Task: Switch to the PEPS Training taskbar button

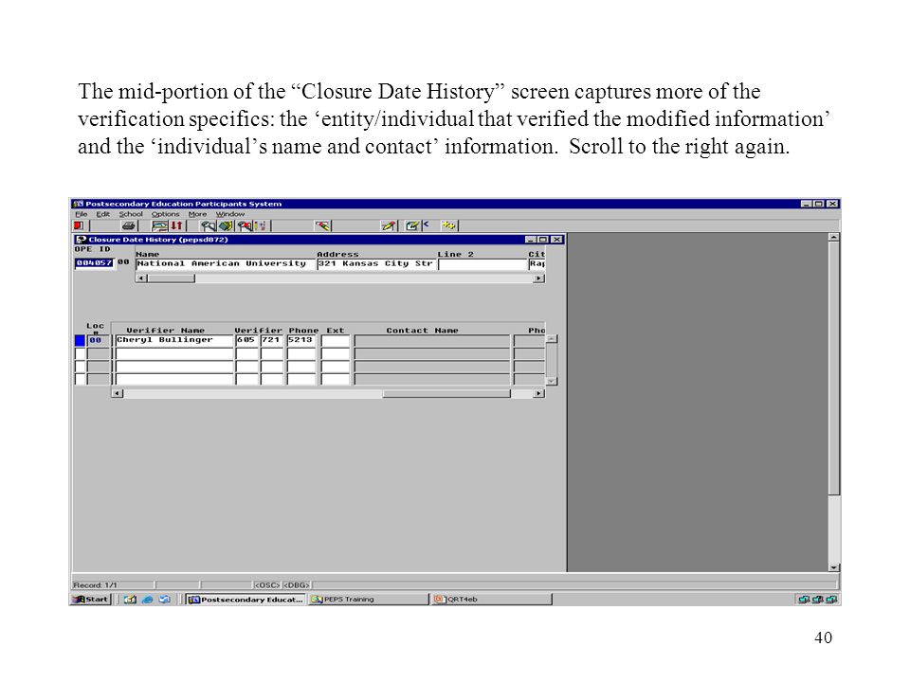Action: coord(369,599)
